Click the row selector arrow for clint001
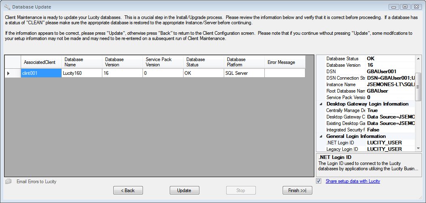Viewport: 426px width, 203px height. click(x=9, y=73)
